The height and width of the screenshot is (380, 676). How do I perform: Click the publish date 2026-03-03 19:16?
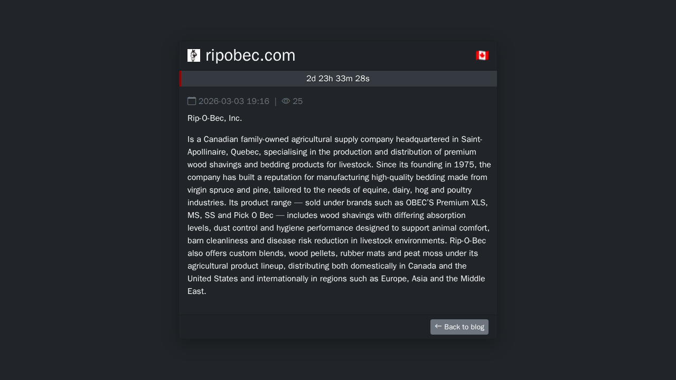click(234, 101)
